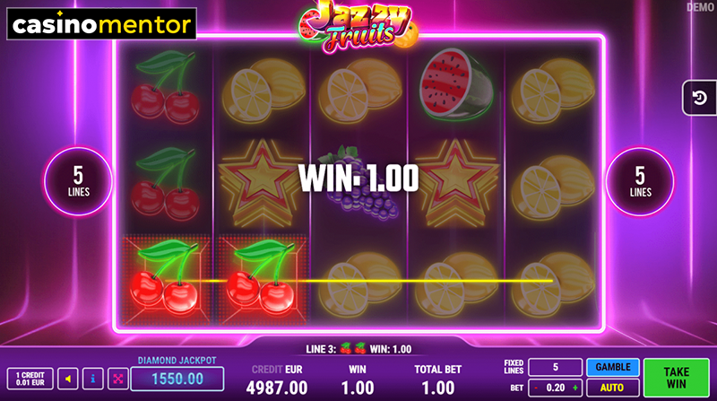This screenshot has width=717, height=401.
Task: Open the casinomentor logo link
Action: point(101,24)
